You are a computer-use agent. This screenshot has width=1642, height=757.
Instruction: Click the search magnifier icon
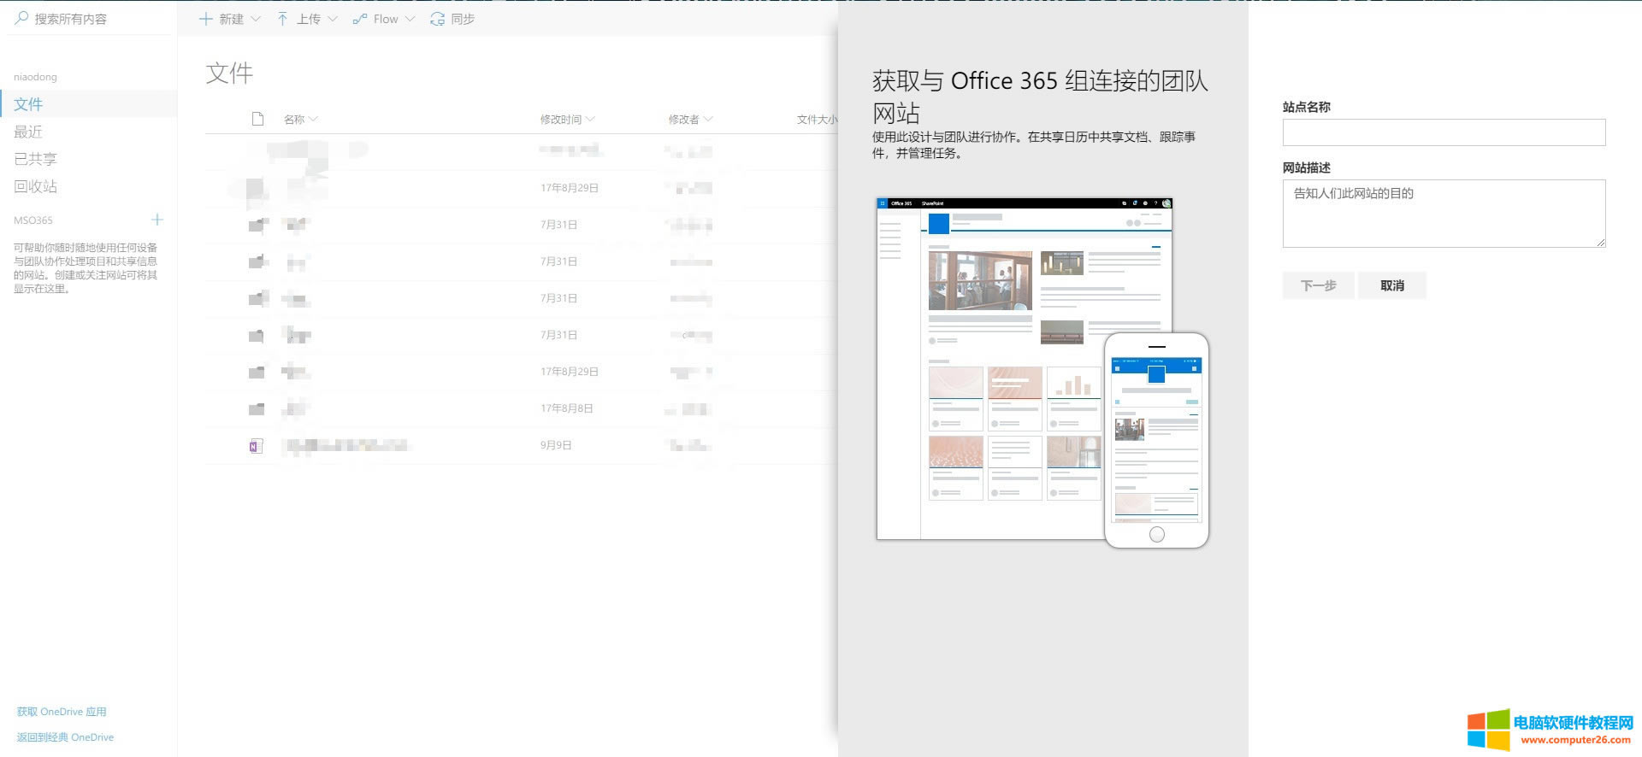click(x=22, y=18)
